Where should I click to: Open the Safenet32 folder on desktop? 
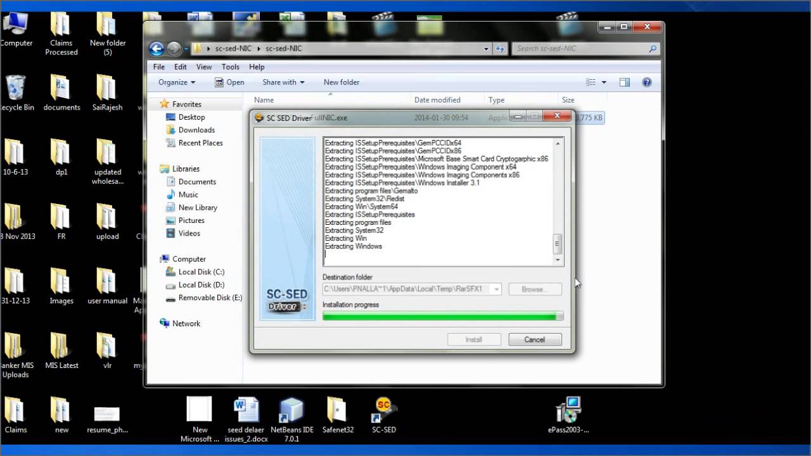(x=337, y=415)
